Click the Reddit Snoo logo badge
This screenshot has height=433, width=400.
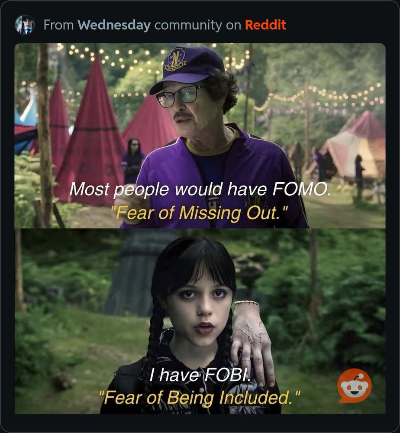tap(354, 385)
